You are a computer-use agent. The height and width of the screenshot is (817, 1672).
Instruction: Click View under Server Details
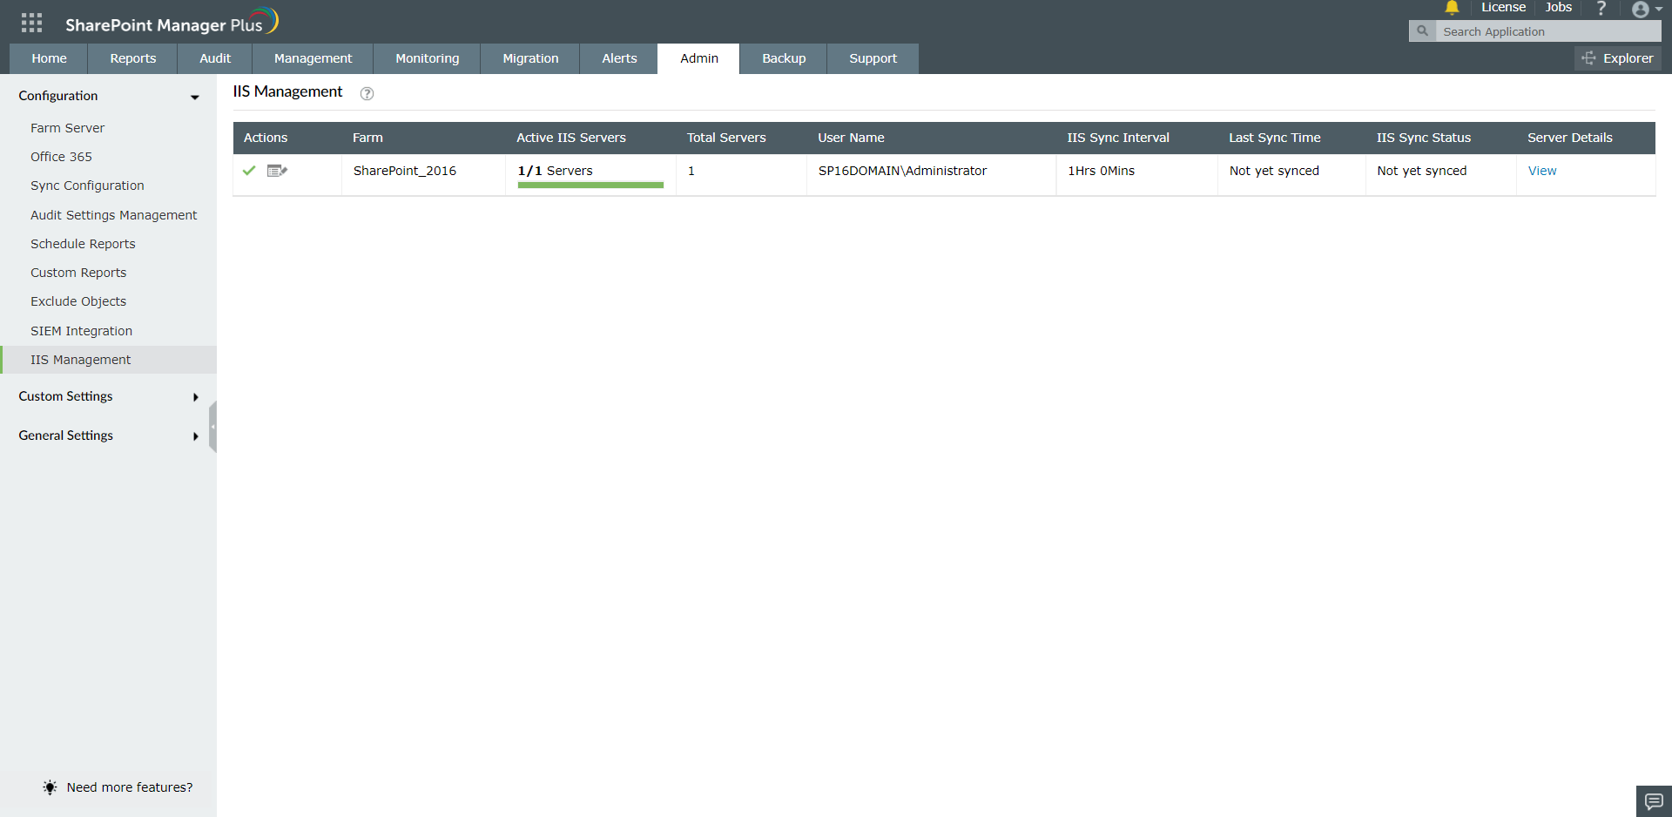click(1541, 171)
